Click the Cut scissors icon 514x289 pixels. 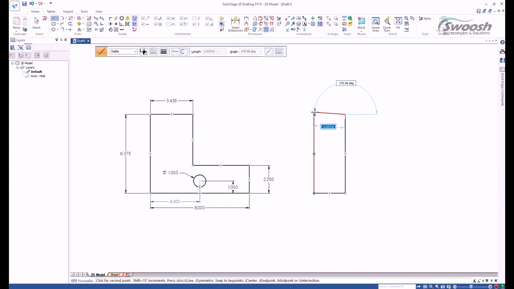click(x=25, y=18)
